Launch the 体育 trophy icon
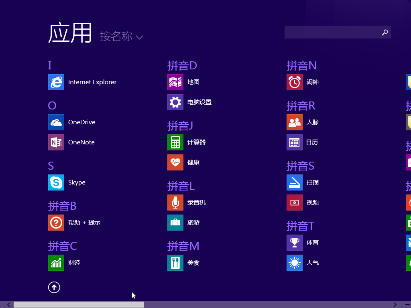Image resolution: width=411 pixels, height=308 pixels. pyautogui.click(x=295, y=243)
